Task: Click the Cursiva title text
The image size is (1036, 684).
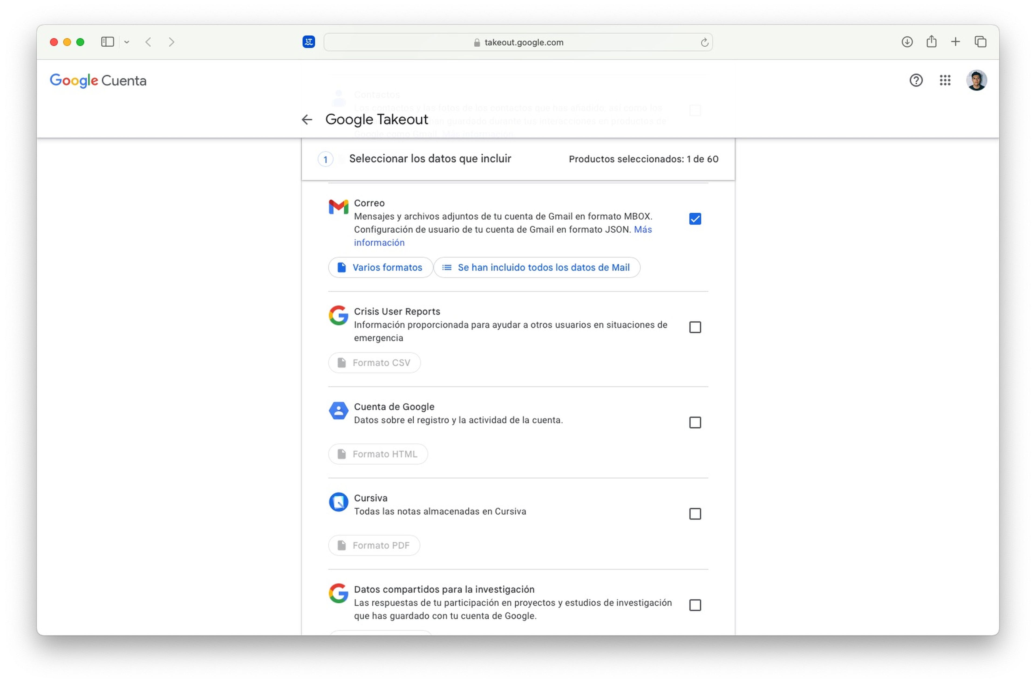Action: [x=370, y=498]
